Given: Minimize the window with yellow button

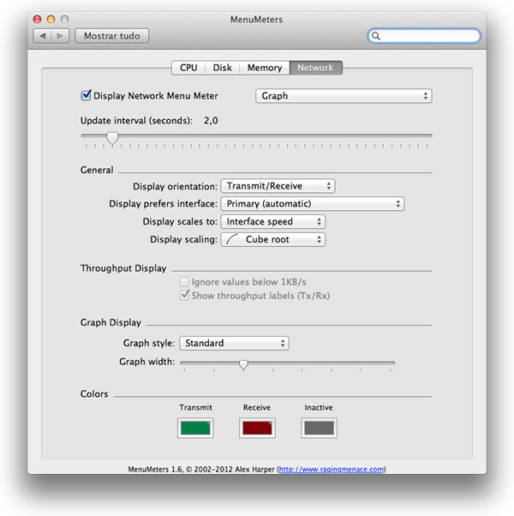Looking at the screenshot, I should point(51,20).
